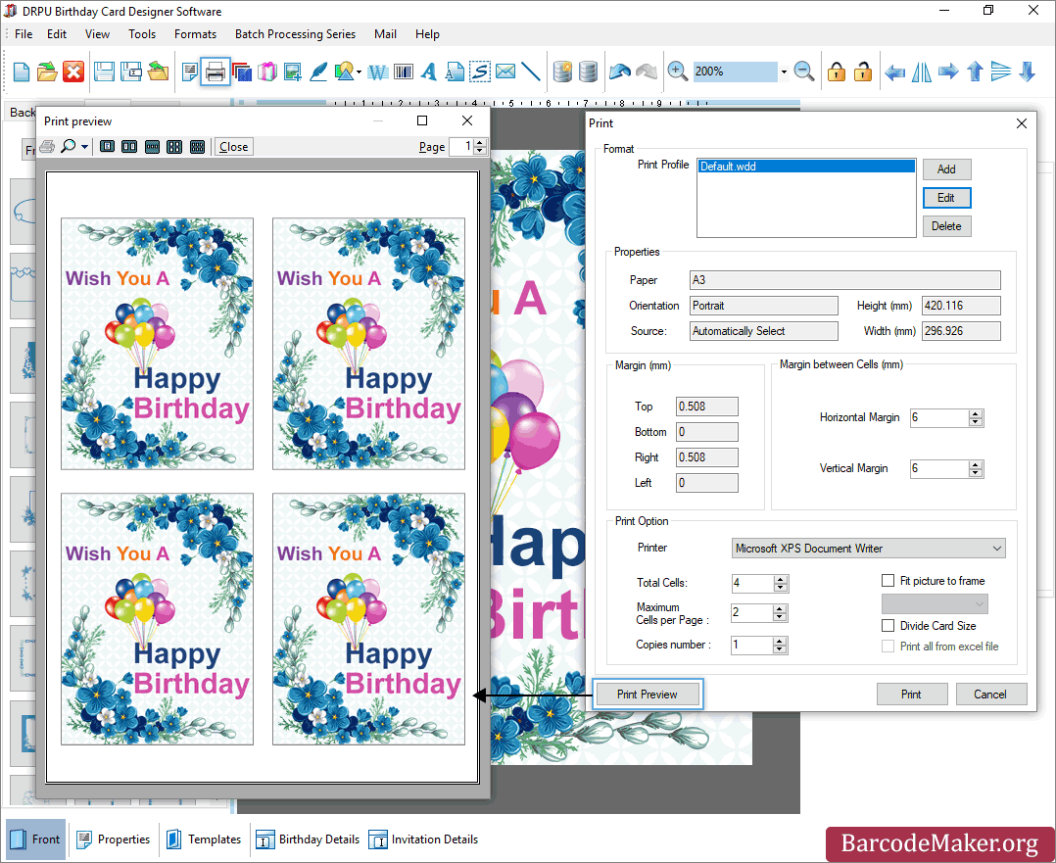
Task: Click the top-left card thumbnail in preview
Action: [x=157, y=344]
